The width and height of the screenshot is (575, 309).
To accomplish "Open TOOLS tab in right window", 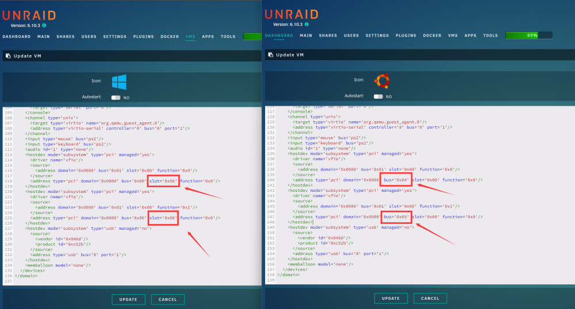I will [x=490, y=36].
